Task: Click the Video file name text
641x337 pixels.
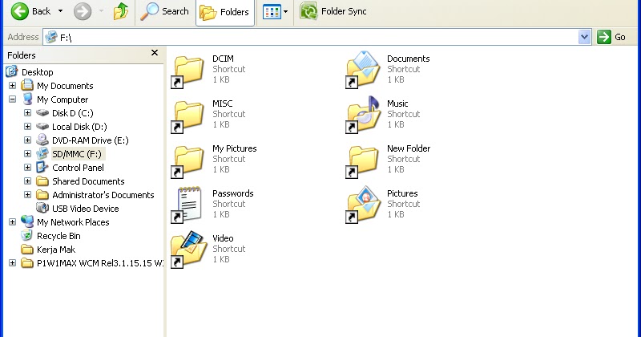Action: coord(223,238)
